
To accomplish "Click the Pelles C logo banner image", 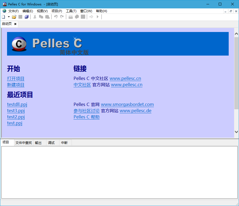I will point(118,44).
